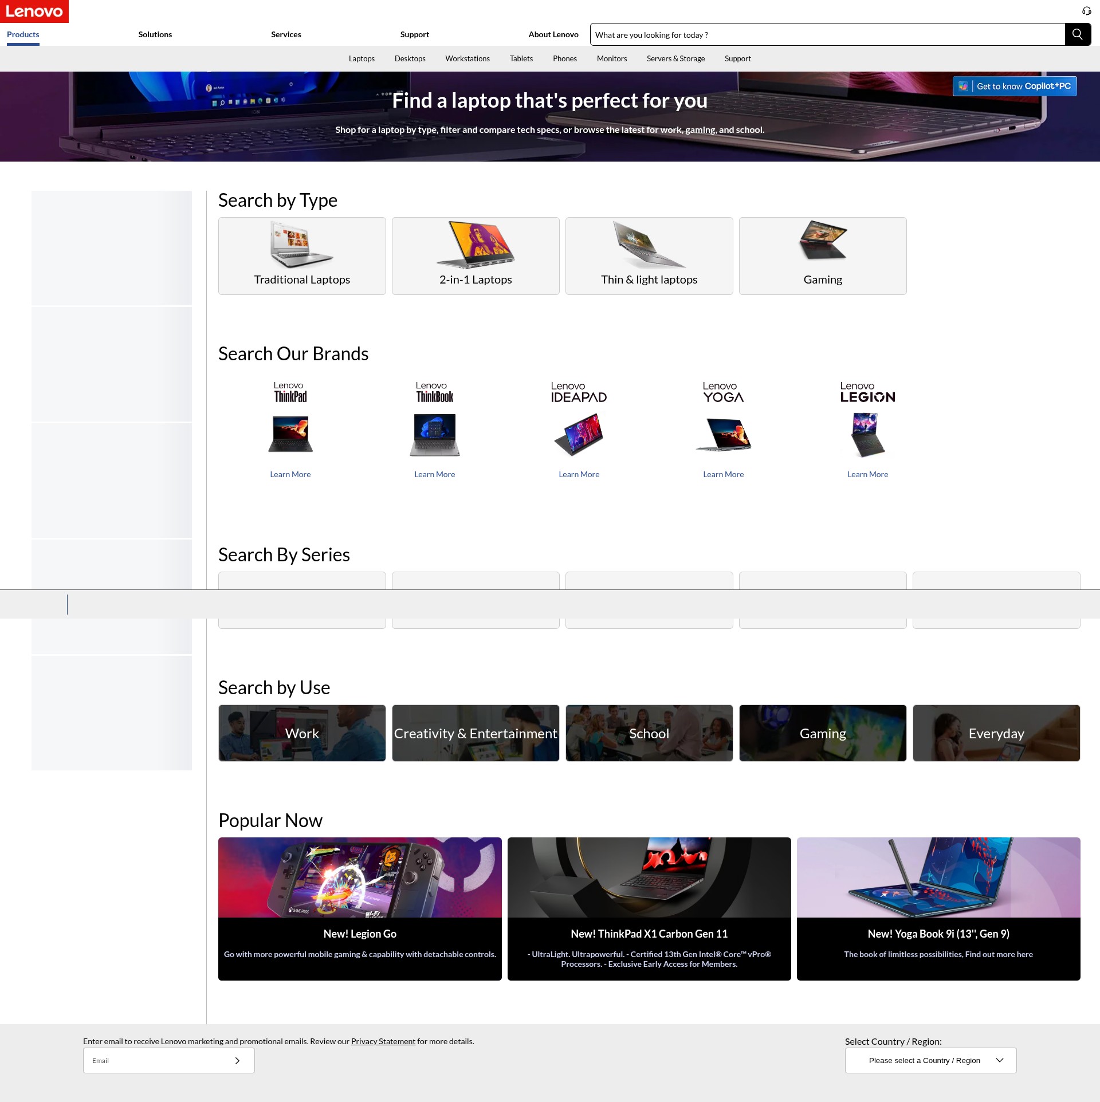
Task: Go to Support in the sub-navigation
Action: (738, 58)
